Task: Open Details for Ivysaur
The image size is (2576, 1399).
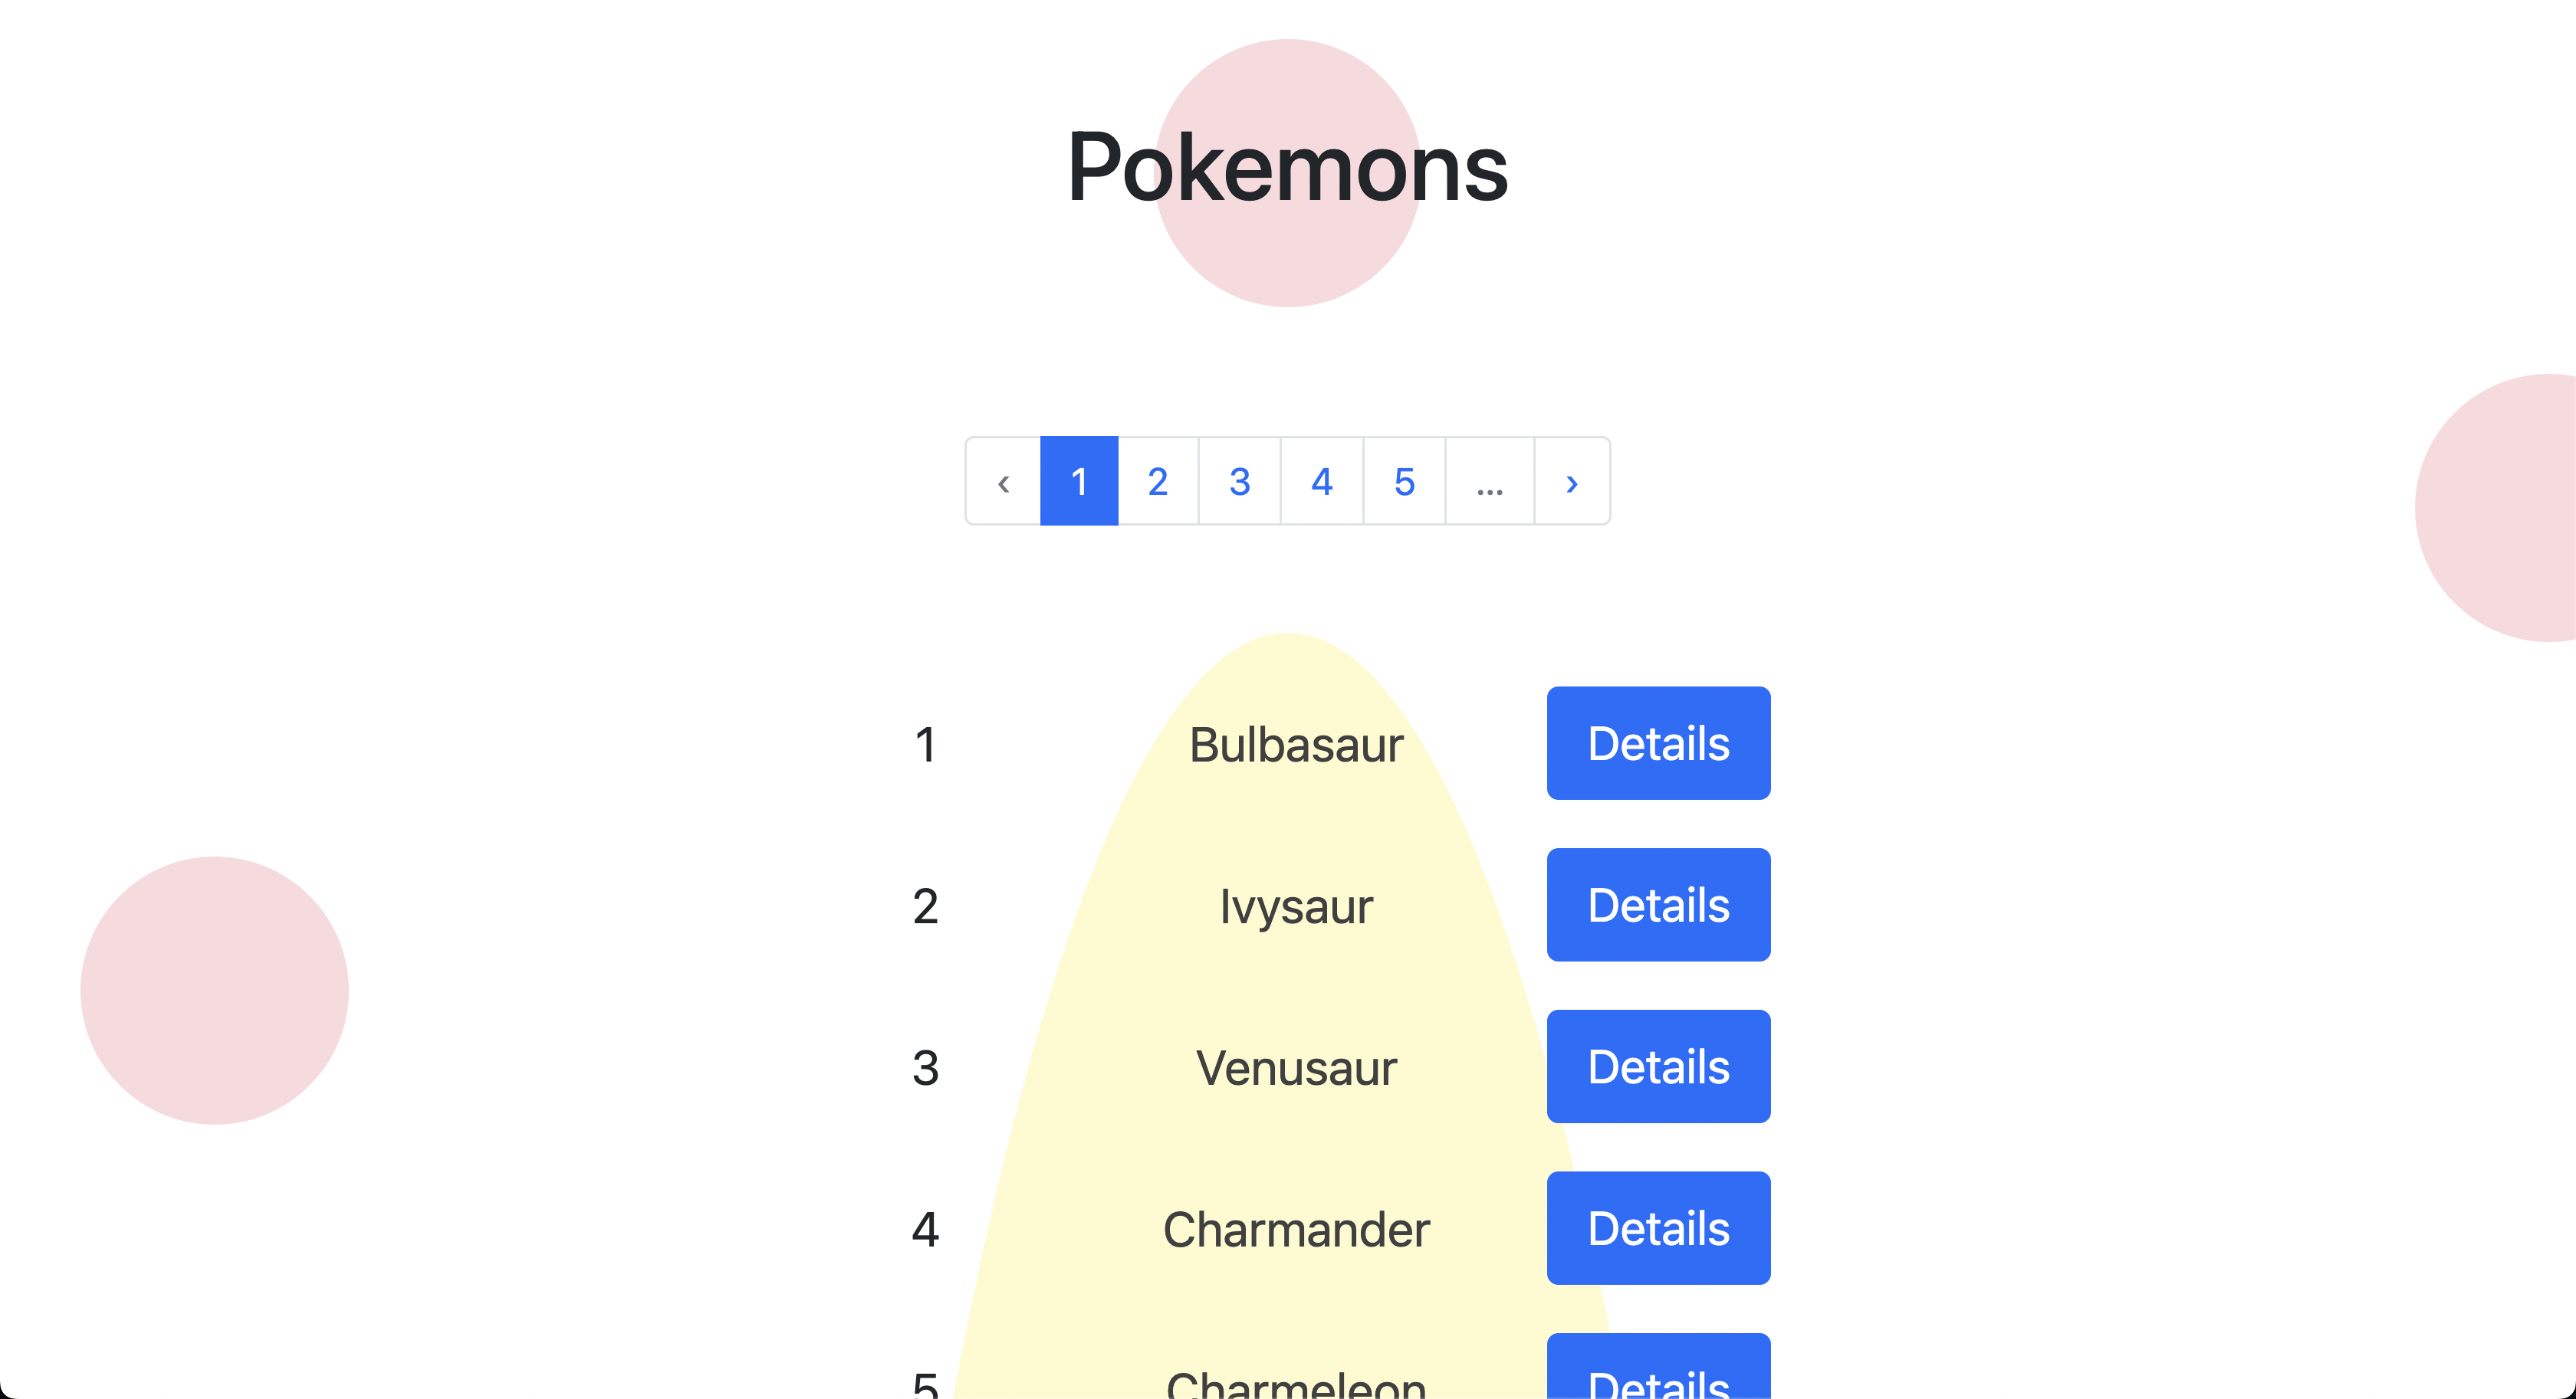Action: (1658, 906)
